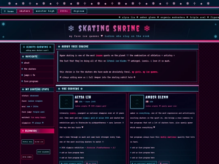Click the 'always growing' notice box
The height and width of the screenshot is (164, 219).
pos(37,49)
